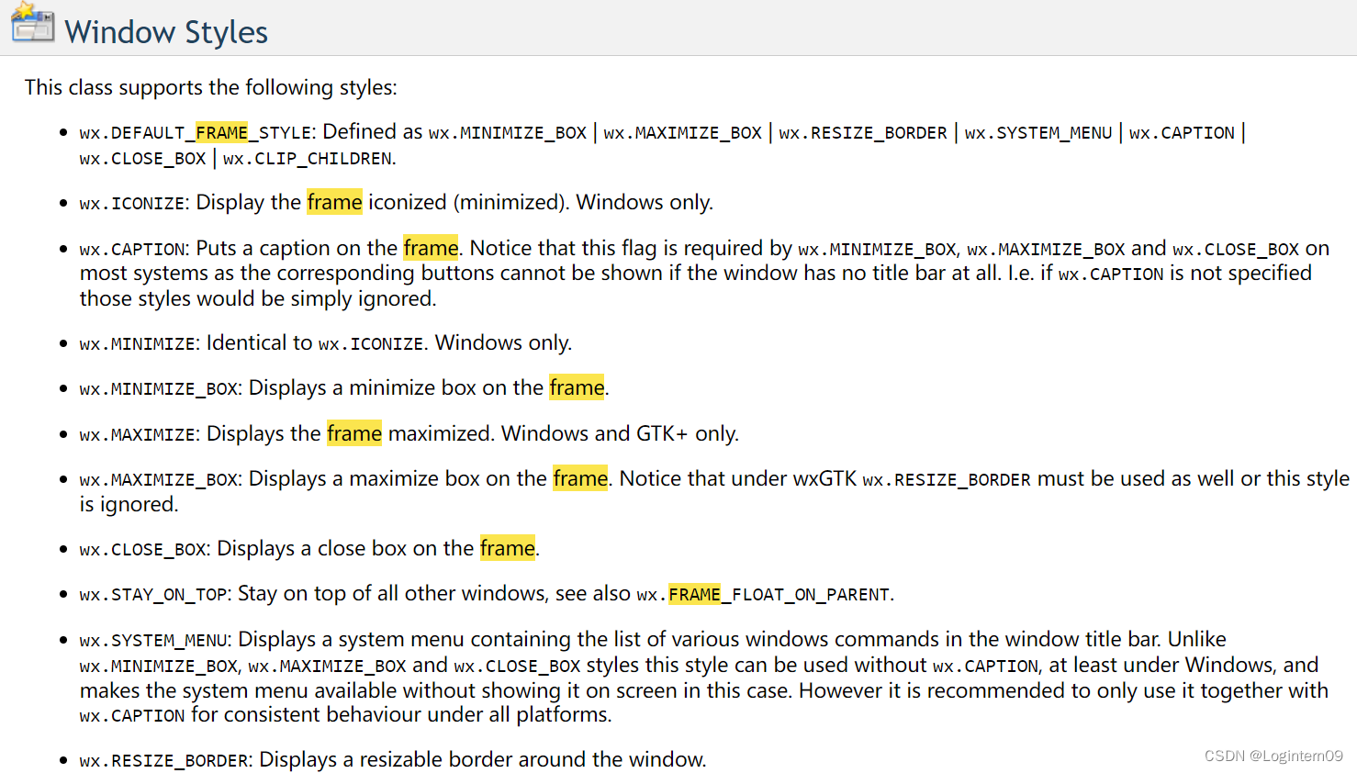1357x773 pixels.
Task: Click highlighted "frame" in "Displays the frame maximized"
Action: [354, 433]
